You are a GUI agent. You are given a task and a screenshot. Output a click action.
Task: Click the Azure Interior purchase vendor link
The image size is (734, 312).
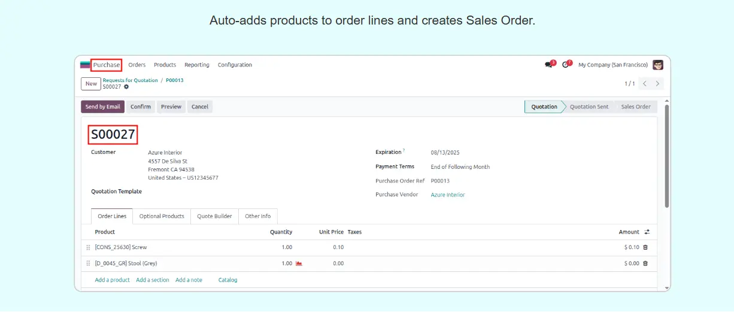(448, 195)
